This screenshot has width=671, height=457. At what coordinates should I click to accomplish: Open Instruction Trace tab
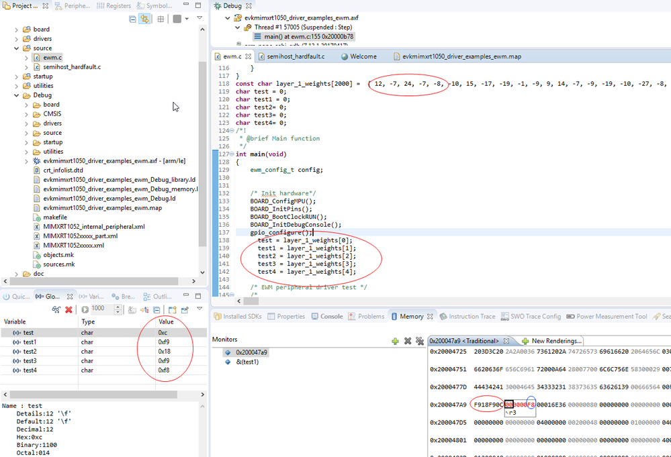[467, 316]
